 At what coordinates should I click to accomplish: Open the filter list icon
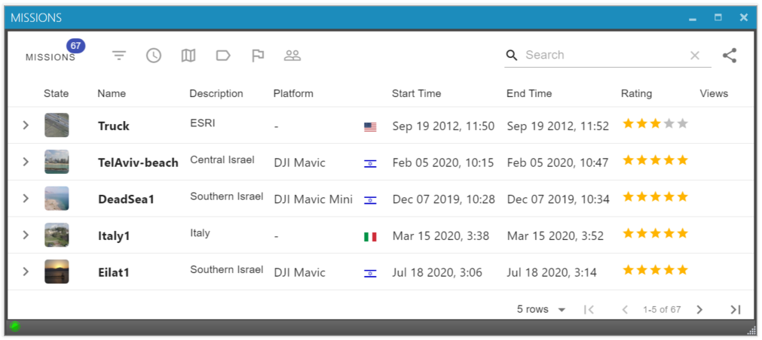[x=119, y=56]
